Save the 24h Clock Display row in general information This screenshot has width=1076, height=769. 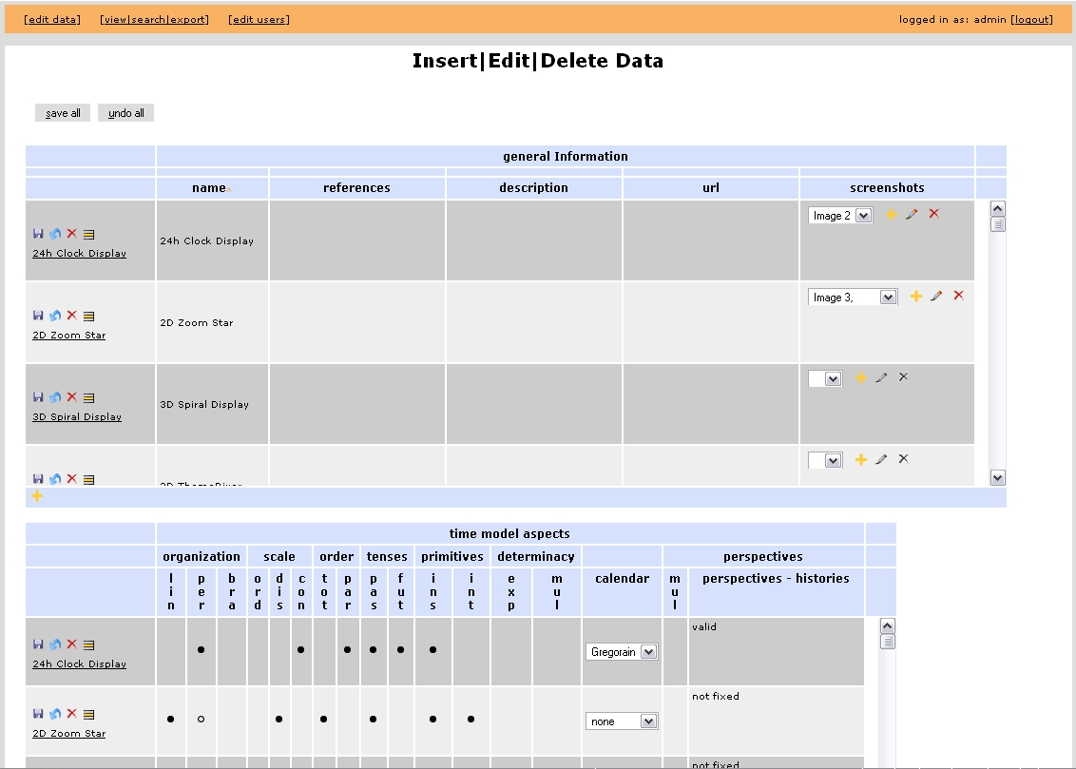click(x=38, y=234)
